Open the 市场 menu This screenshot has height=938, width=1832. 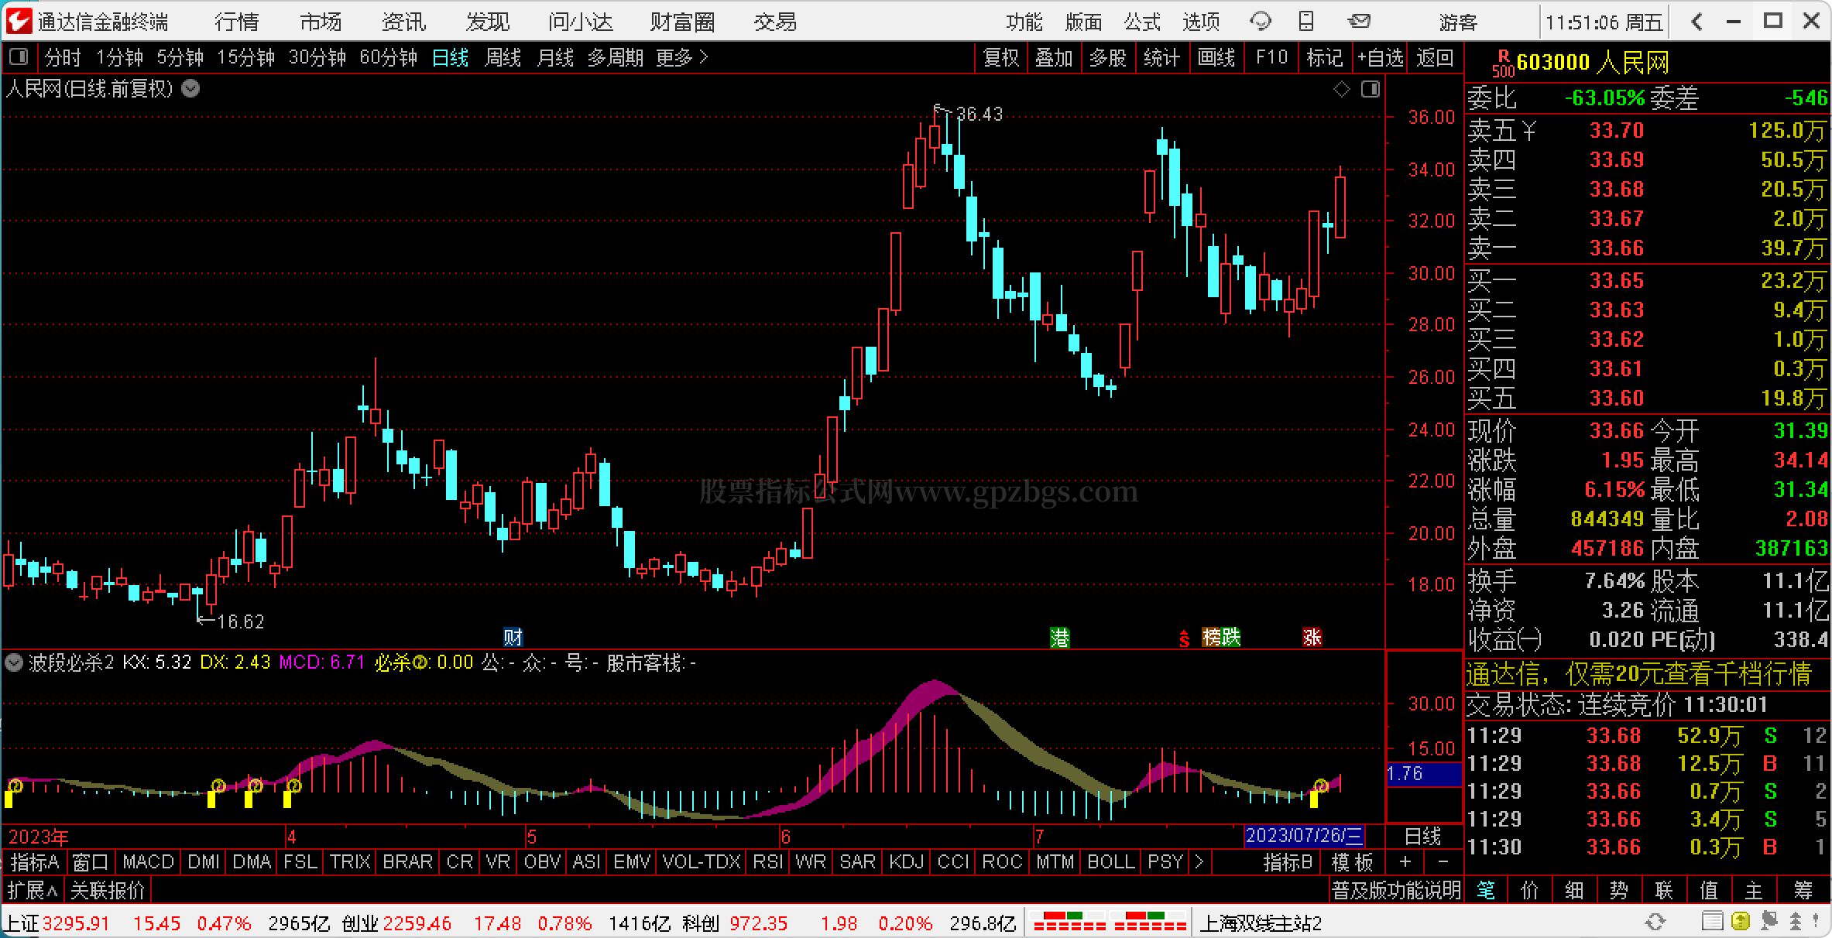(321, 22)
